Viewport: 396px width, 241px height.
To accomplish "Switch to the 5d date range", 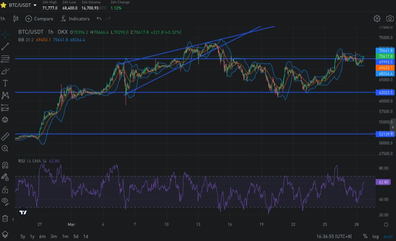I will tap(76, 236).
